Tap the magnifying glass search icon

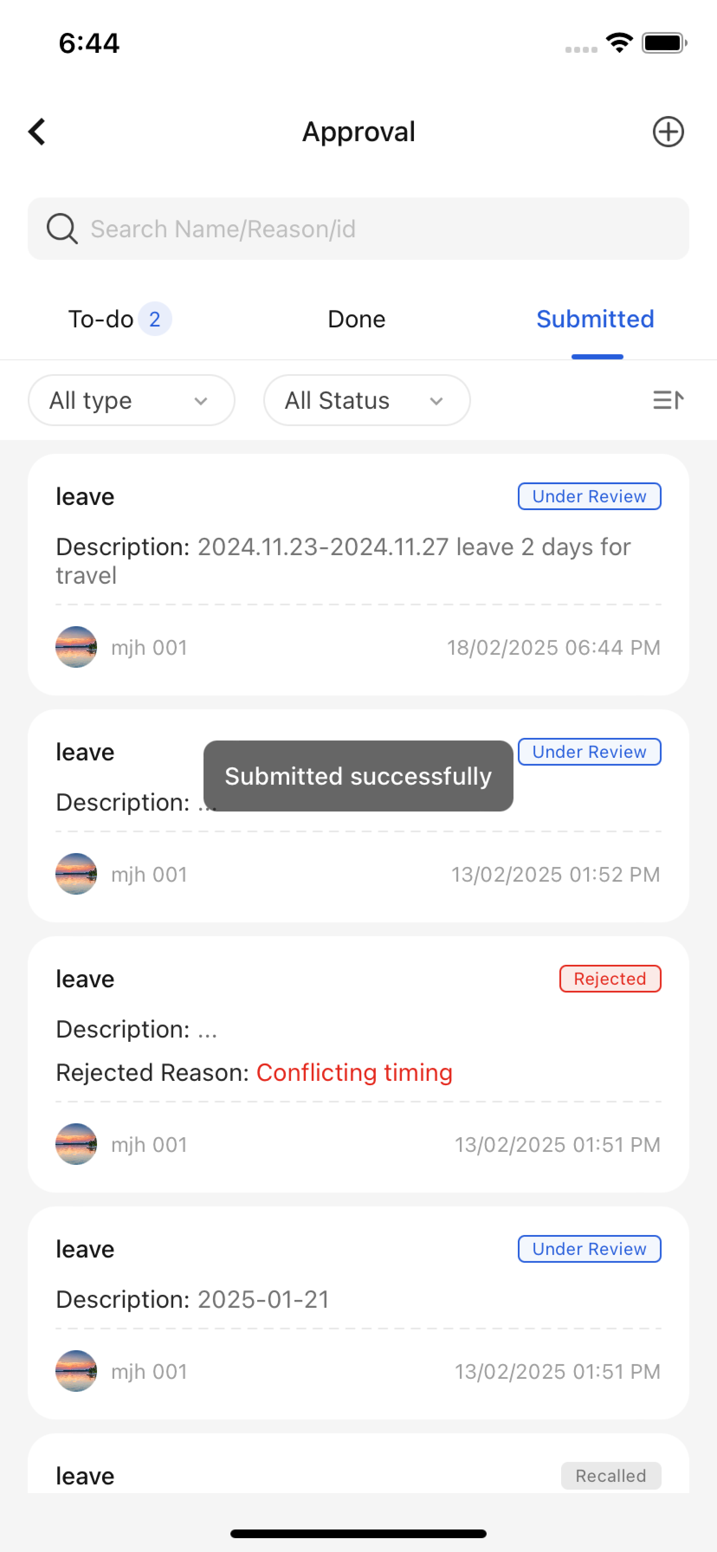(x=62, y=229)
